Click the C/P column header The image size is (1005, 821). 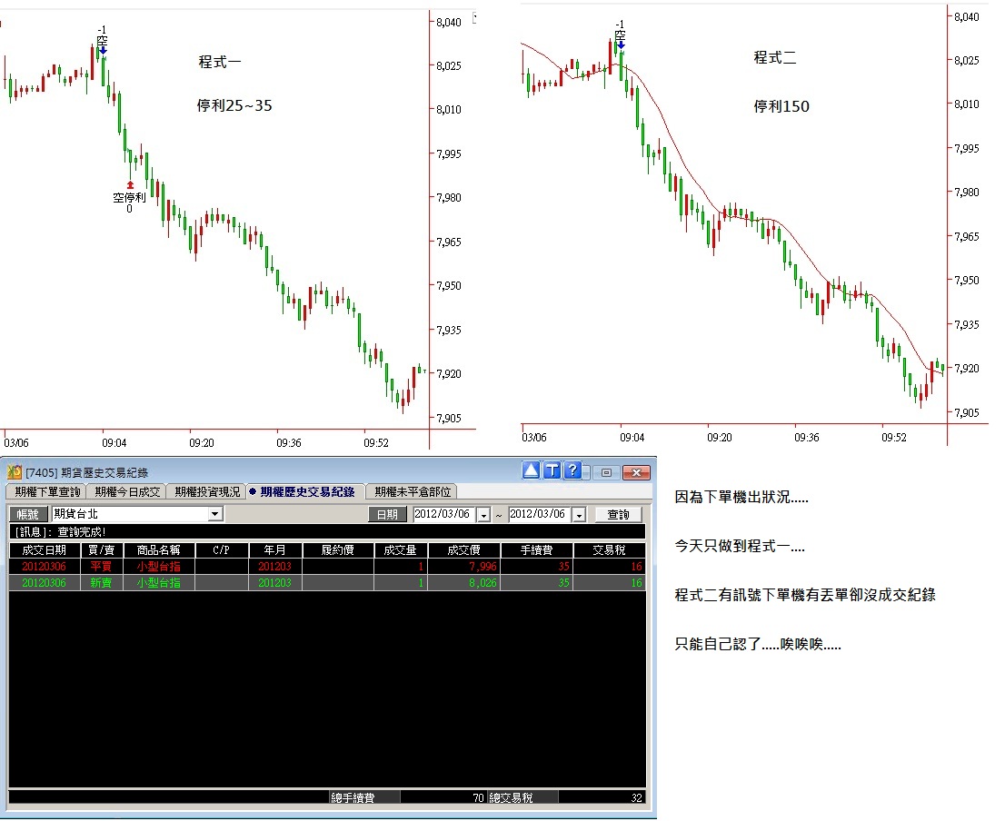click(221, 550)
